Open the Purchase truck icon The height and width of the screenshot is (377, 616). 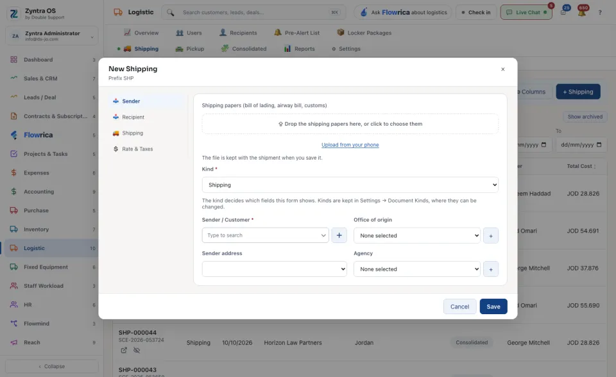(13, 210)
